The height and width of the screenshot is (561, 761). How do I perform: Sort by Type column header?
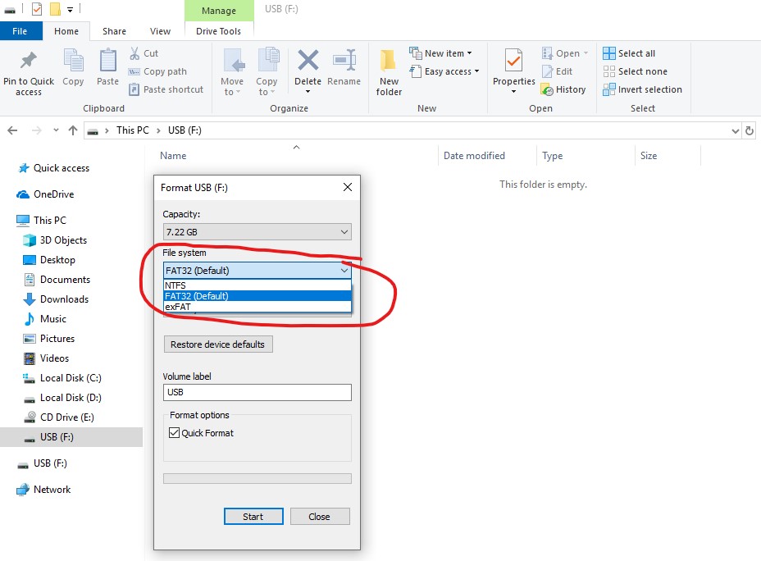(x=553, y=155)
